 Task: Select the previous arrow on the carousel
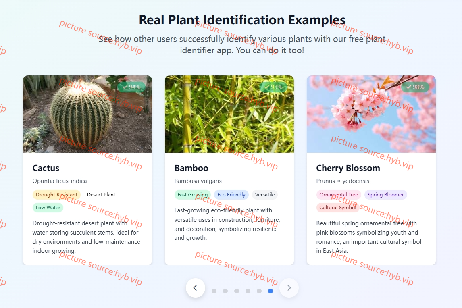pyautogui.click(x=196, y=288)
